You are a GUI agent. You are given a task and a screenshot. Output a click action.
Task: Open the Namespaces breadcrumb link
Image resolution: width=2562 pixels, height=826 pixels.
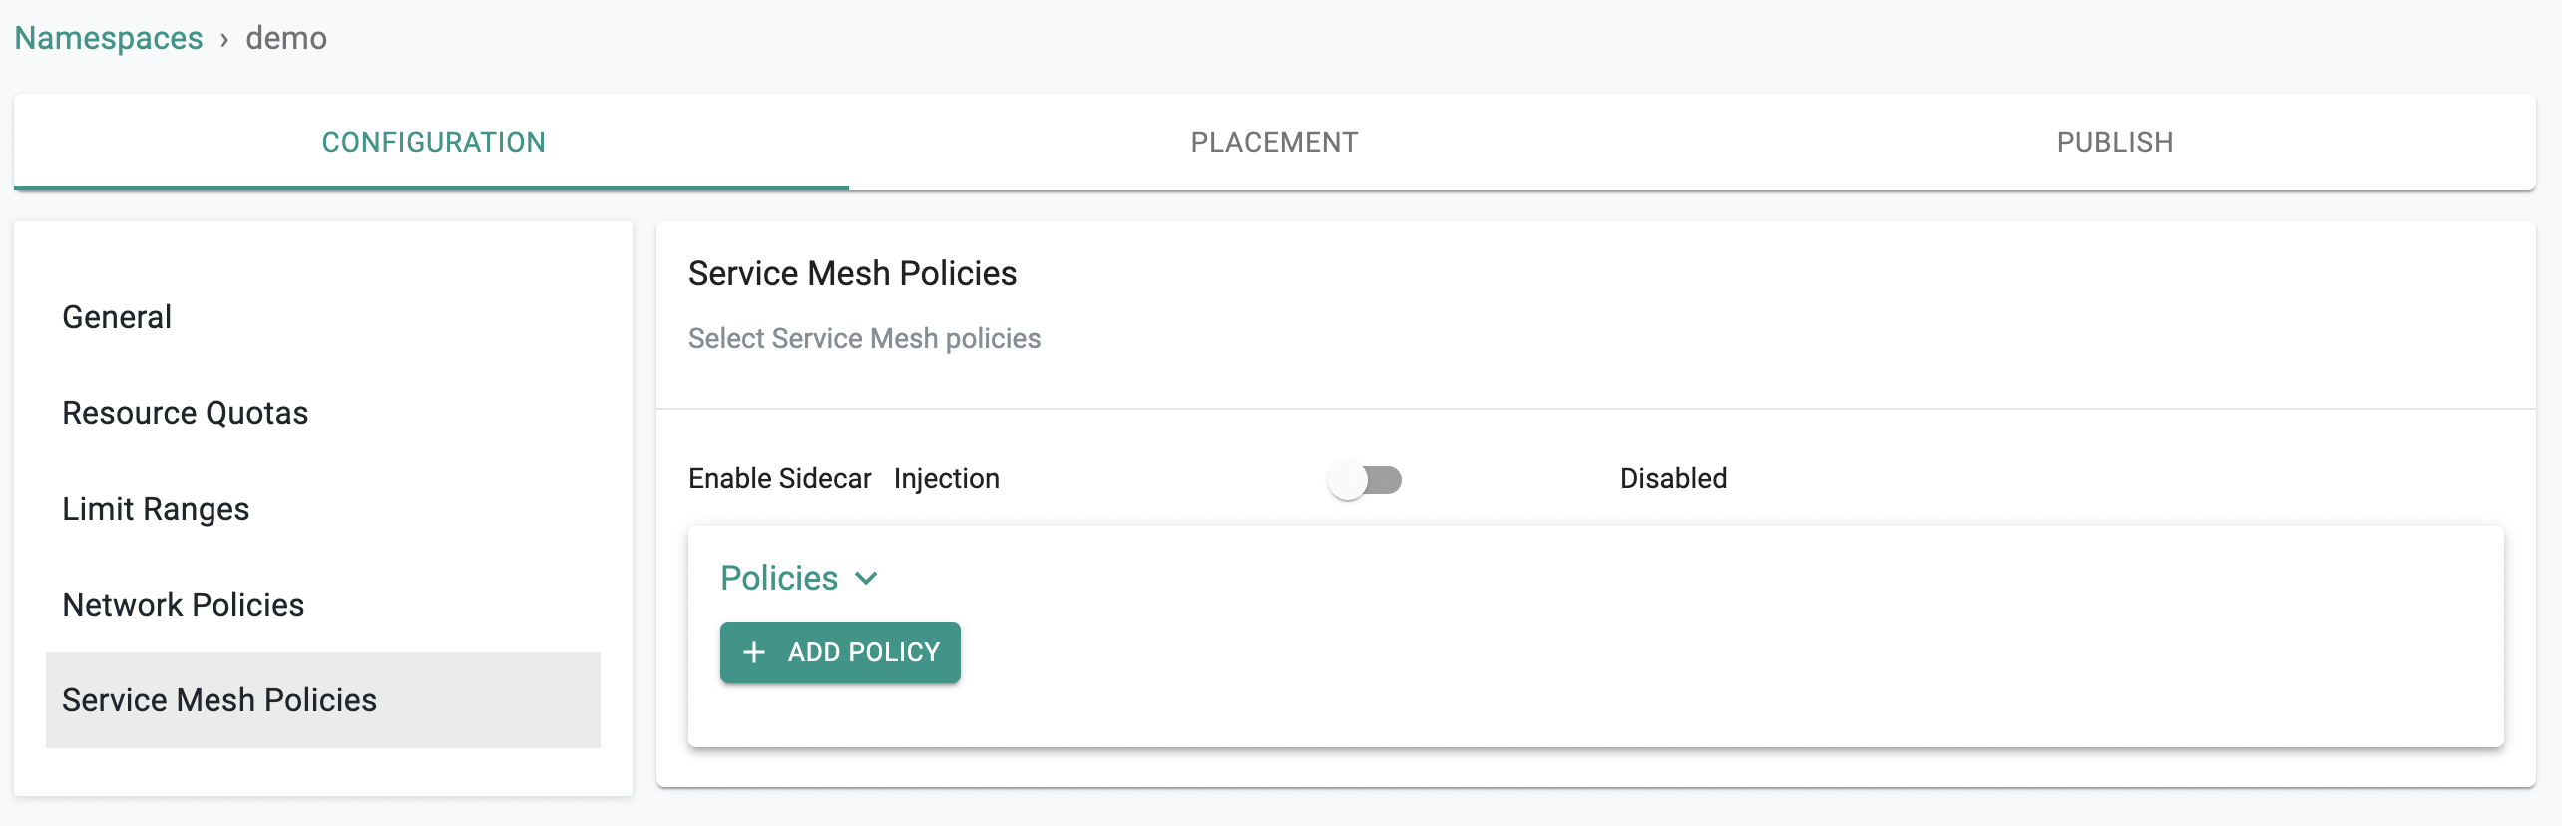coord(108,38)
